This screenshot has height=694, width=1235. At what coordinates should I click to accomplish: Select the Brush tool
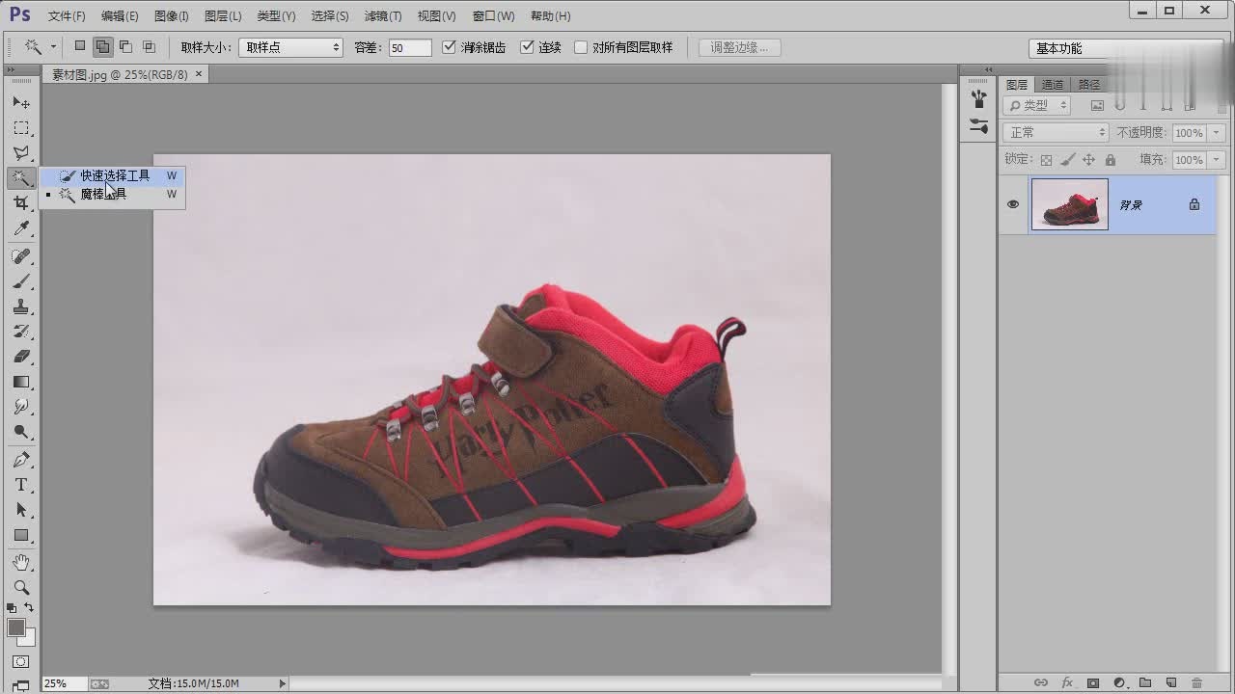(x=21, y=281)
